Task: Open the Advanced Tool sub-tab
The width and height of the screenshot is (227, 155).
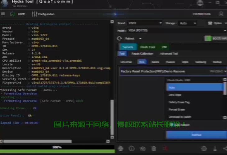Action: pyautogui.click(x=169, y=54)
